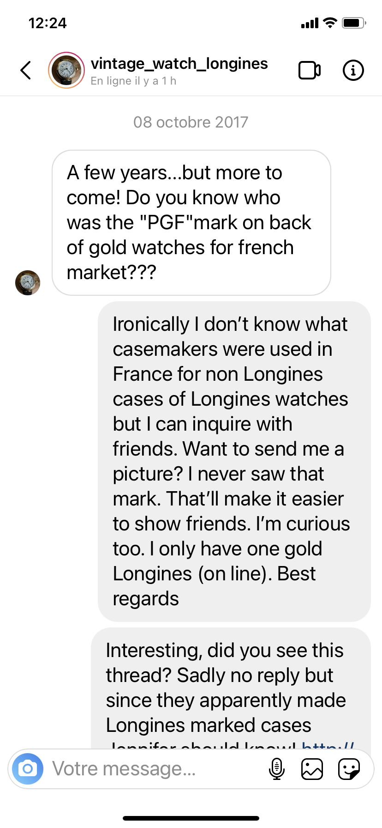Record a voice message with microphone
The width and height of the screenshot is (382, 828).
point(276,769)
